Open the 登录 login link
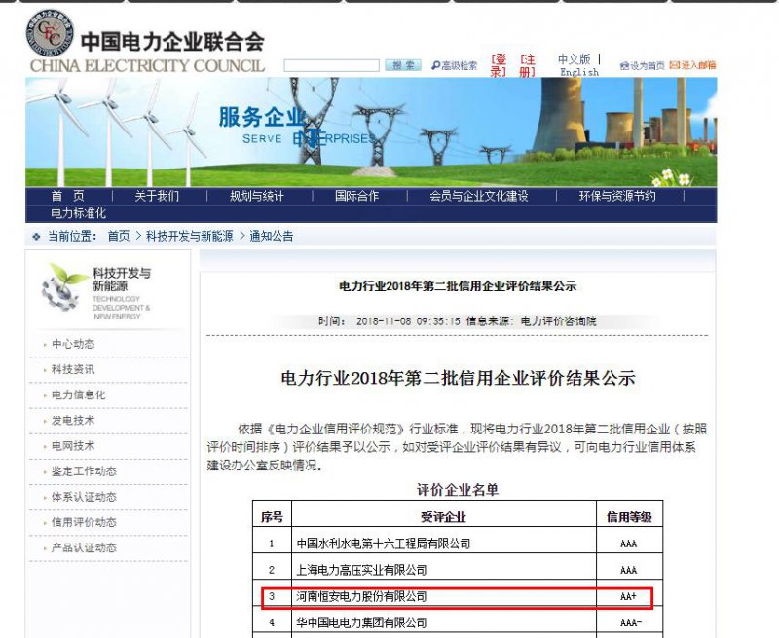The height and width of the screenshot is (638, 779). click(499, 65)
